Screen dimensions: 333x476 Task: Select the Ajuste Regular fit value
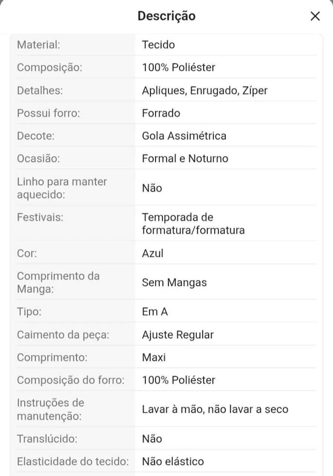pyautogui.click(x=178, y=335)
